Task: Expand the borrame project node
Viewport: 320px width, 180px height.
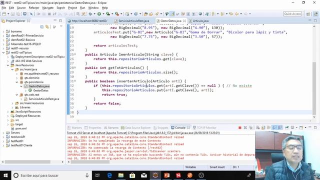Action: click(x=3, y=31)
